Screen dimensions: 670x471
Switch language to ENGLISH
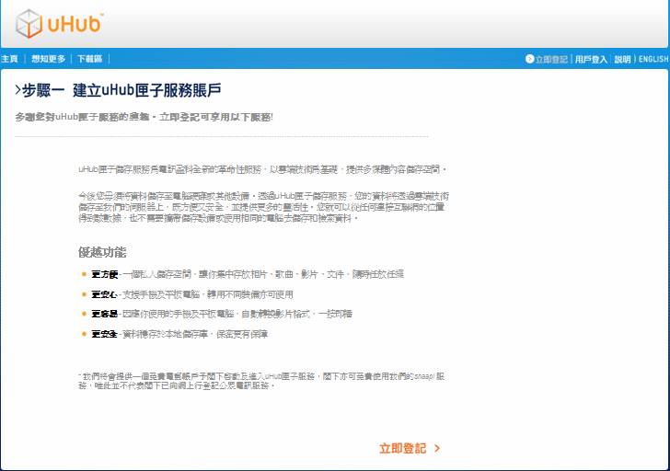click(653, 59)
